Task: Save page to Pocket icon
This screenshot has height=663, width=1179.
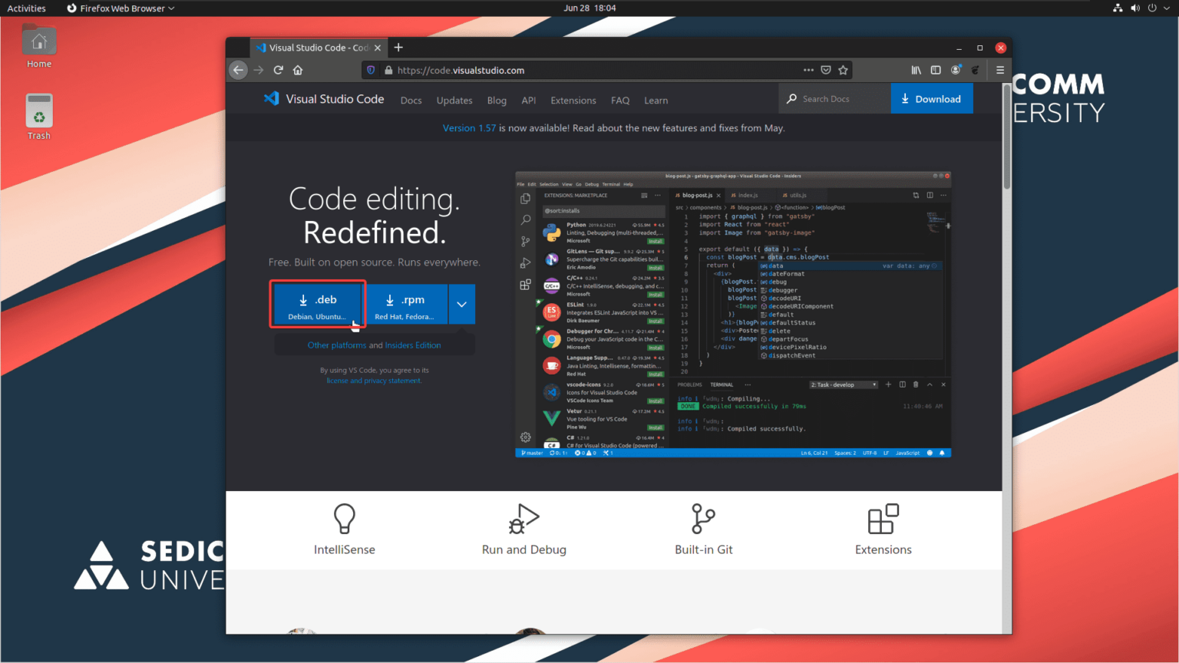Action: click(826, 70)
